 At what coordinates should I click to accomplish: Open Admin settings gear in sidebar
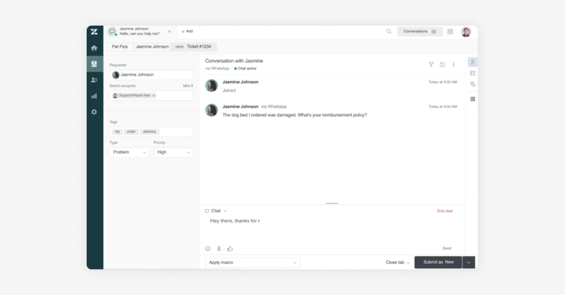(x=94, y=112)
